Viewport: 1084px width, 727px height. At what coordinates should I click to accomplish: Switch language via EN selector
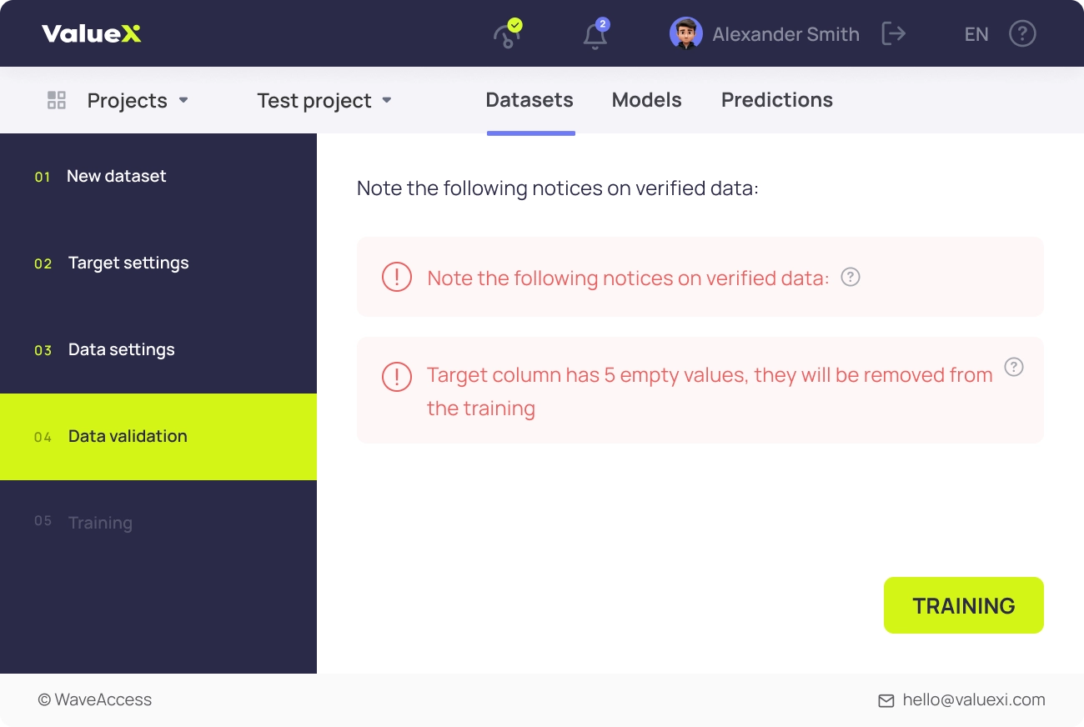click(976, 34)
